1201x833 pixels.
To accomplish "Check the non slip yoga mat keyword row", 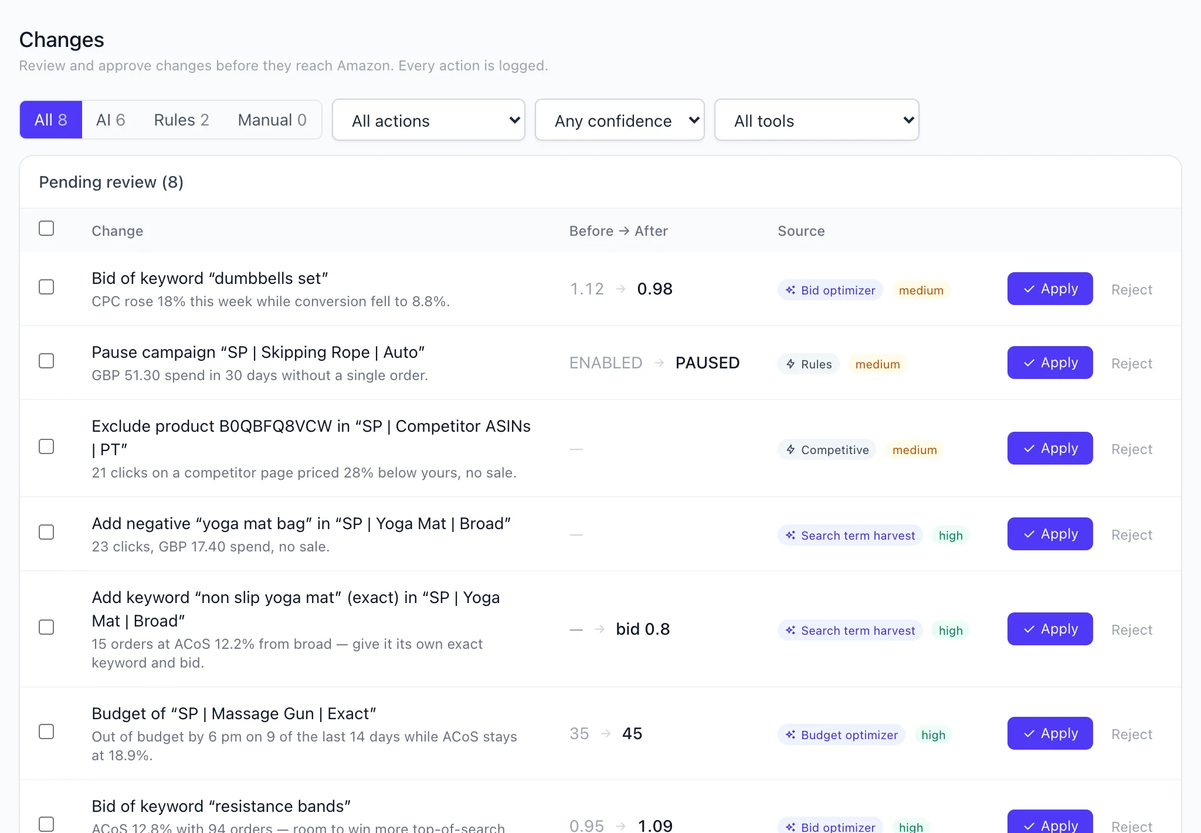I will point(46,627).
